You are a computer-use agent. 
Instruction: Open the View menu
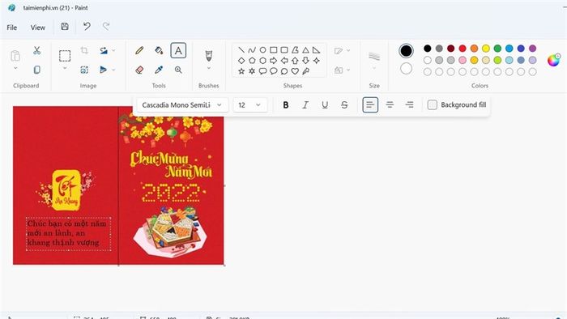coord(37,28)
